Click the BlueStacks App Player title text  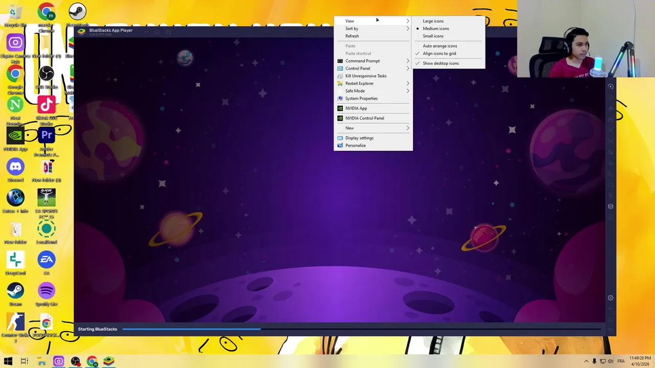pyautogui.click(x=111, y=31)
